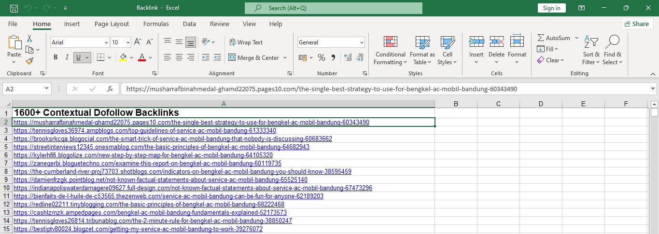Increase font size with larger A icon
Screen dimensions: 659x234
click(138, 42)
